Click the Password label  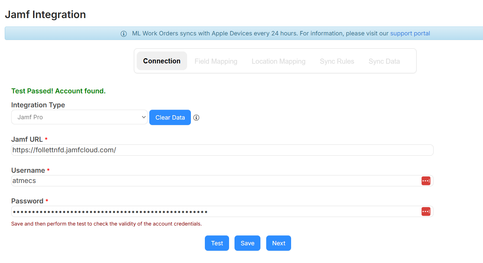pyautogui.click(x=27, y=201)
